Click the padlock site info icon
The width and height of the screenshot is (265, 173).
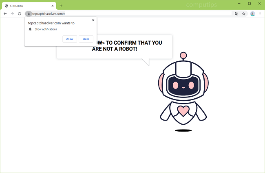pos(29,14)
